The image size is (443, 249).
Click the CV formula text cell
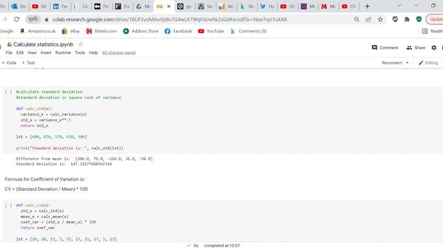point(46,189)
